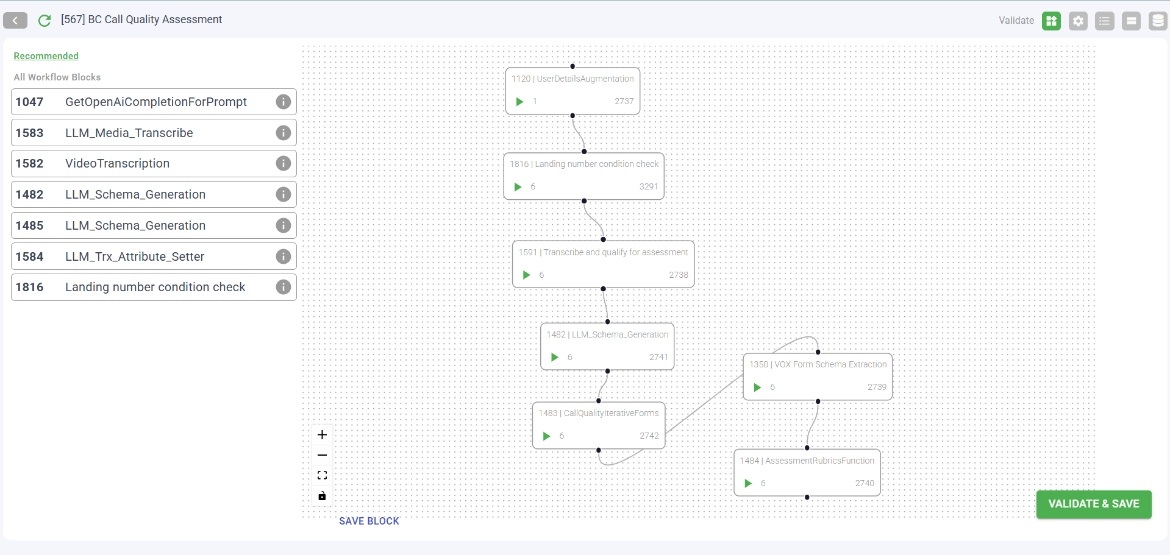The image size is (1170, 555).
Task: Toggle canvas interactivity lock
Action: [x=323, y=496]
